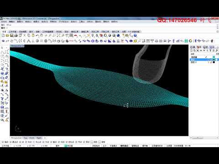Viewport: 219px width, 164px height.
Task: Click the blue Help question mark icon
Action: click(135, 36)
